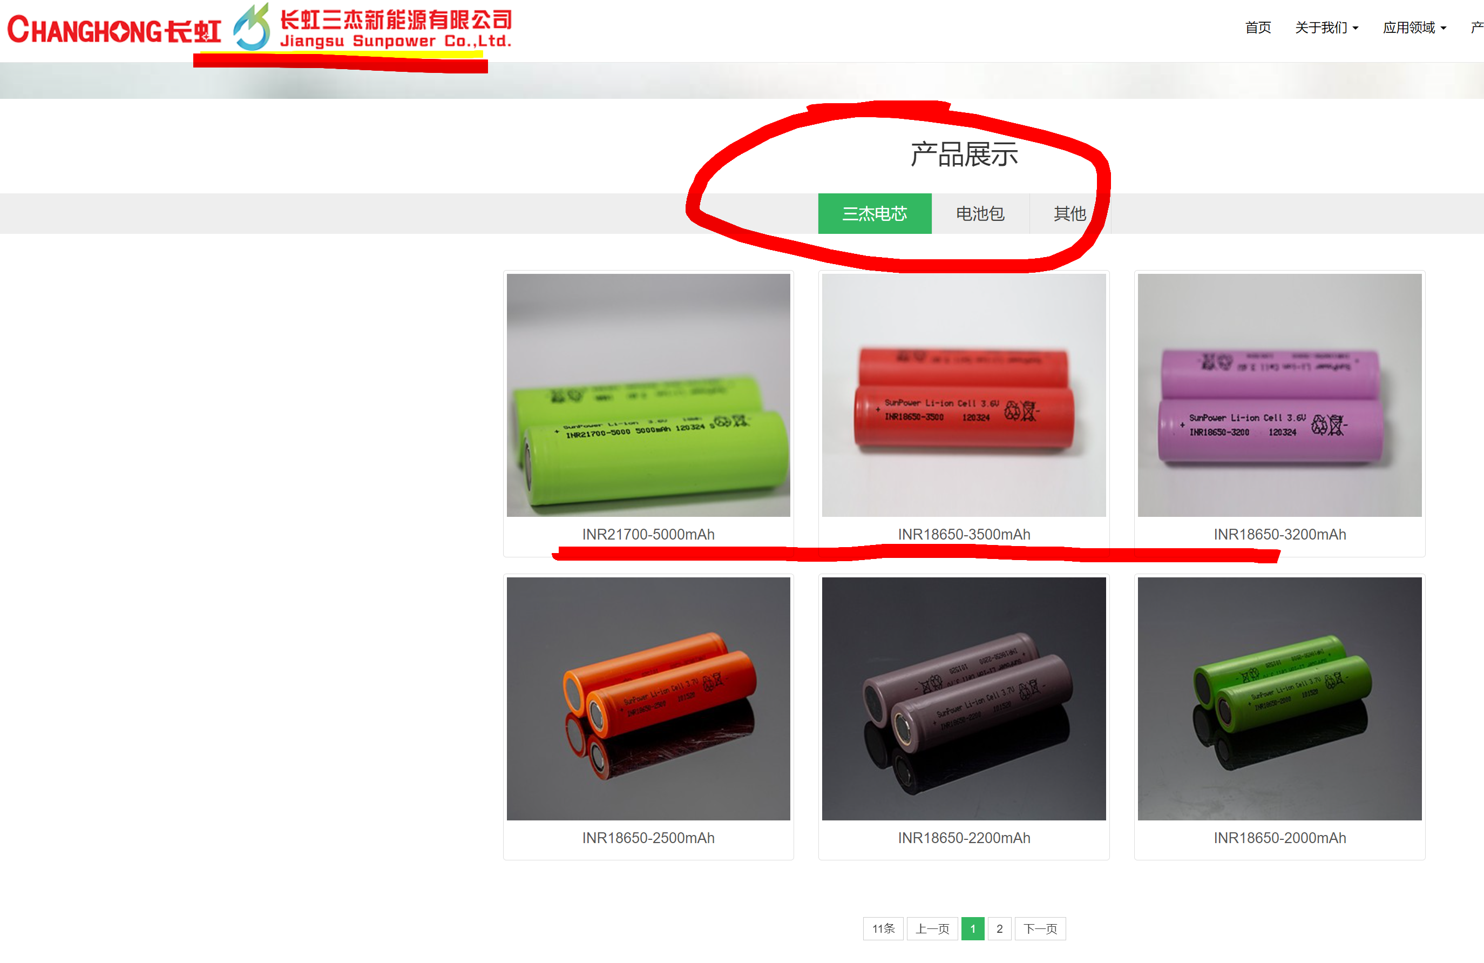
Task: Open the red INR18650-3500mAh battery image
Action: coord(964,395)
